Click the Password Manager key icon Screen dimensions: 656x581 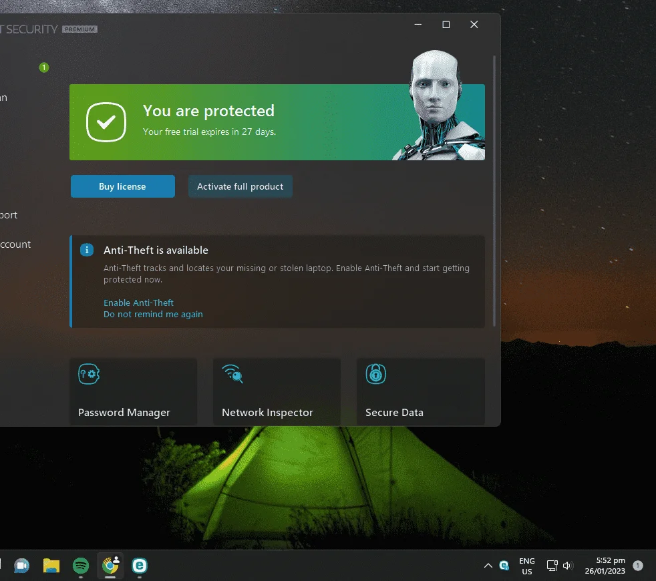click(89, 374)
